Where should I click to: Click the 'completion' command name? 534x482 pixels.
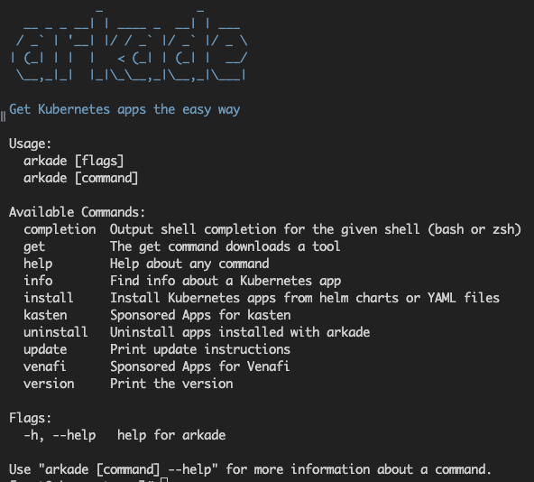click(60, 229)
